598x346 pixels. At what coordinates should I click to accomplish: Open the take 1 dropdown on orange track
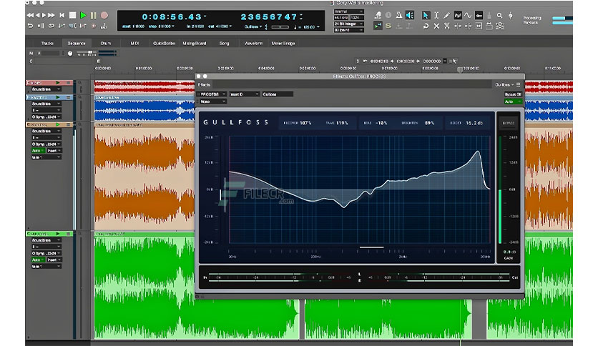[x=46, y=157]
